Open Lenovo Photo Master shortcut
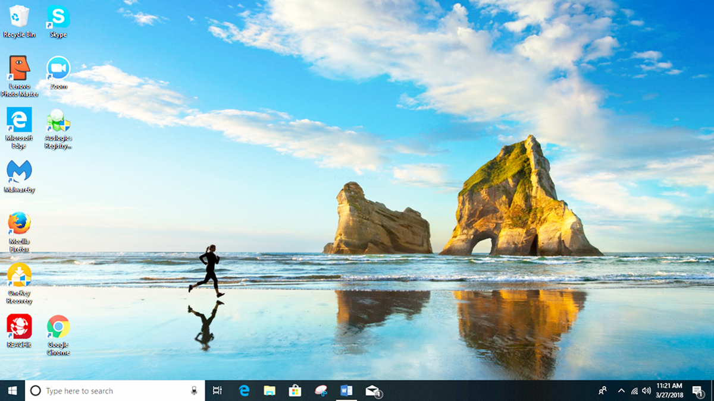Image resolution: width=714 pixels, height=401 pixels. pyautogui.click(x=19, y=77)
